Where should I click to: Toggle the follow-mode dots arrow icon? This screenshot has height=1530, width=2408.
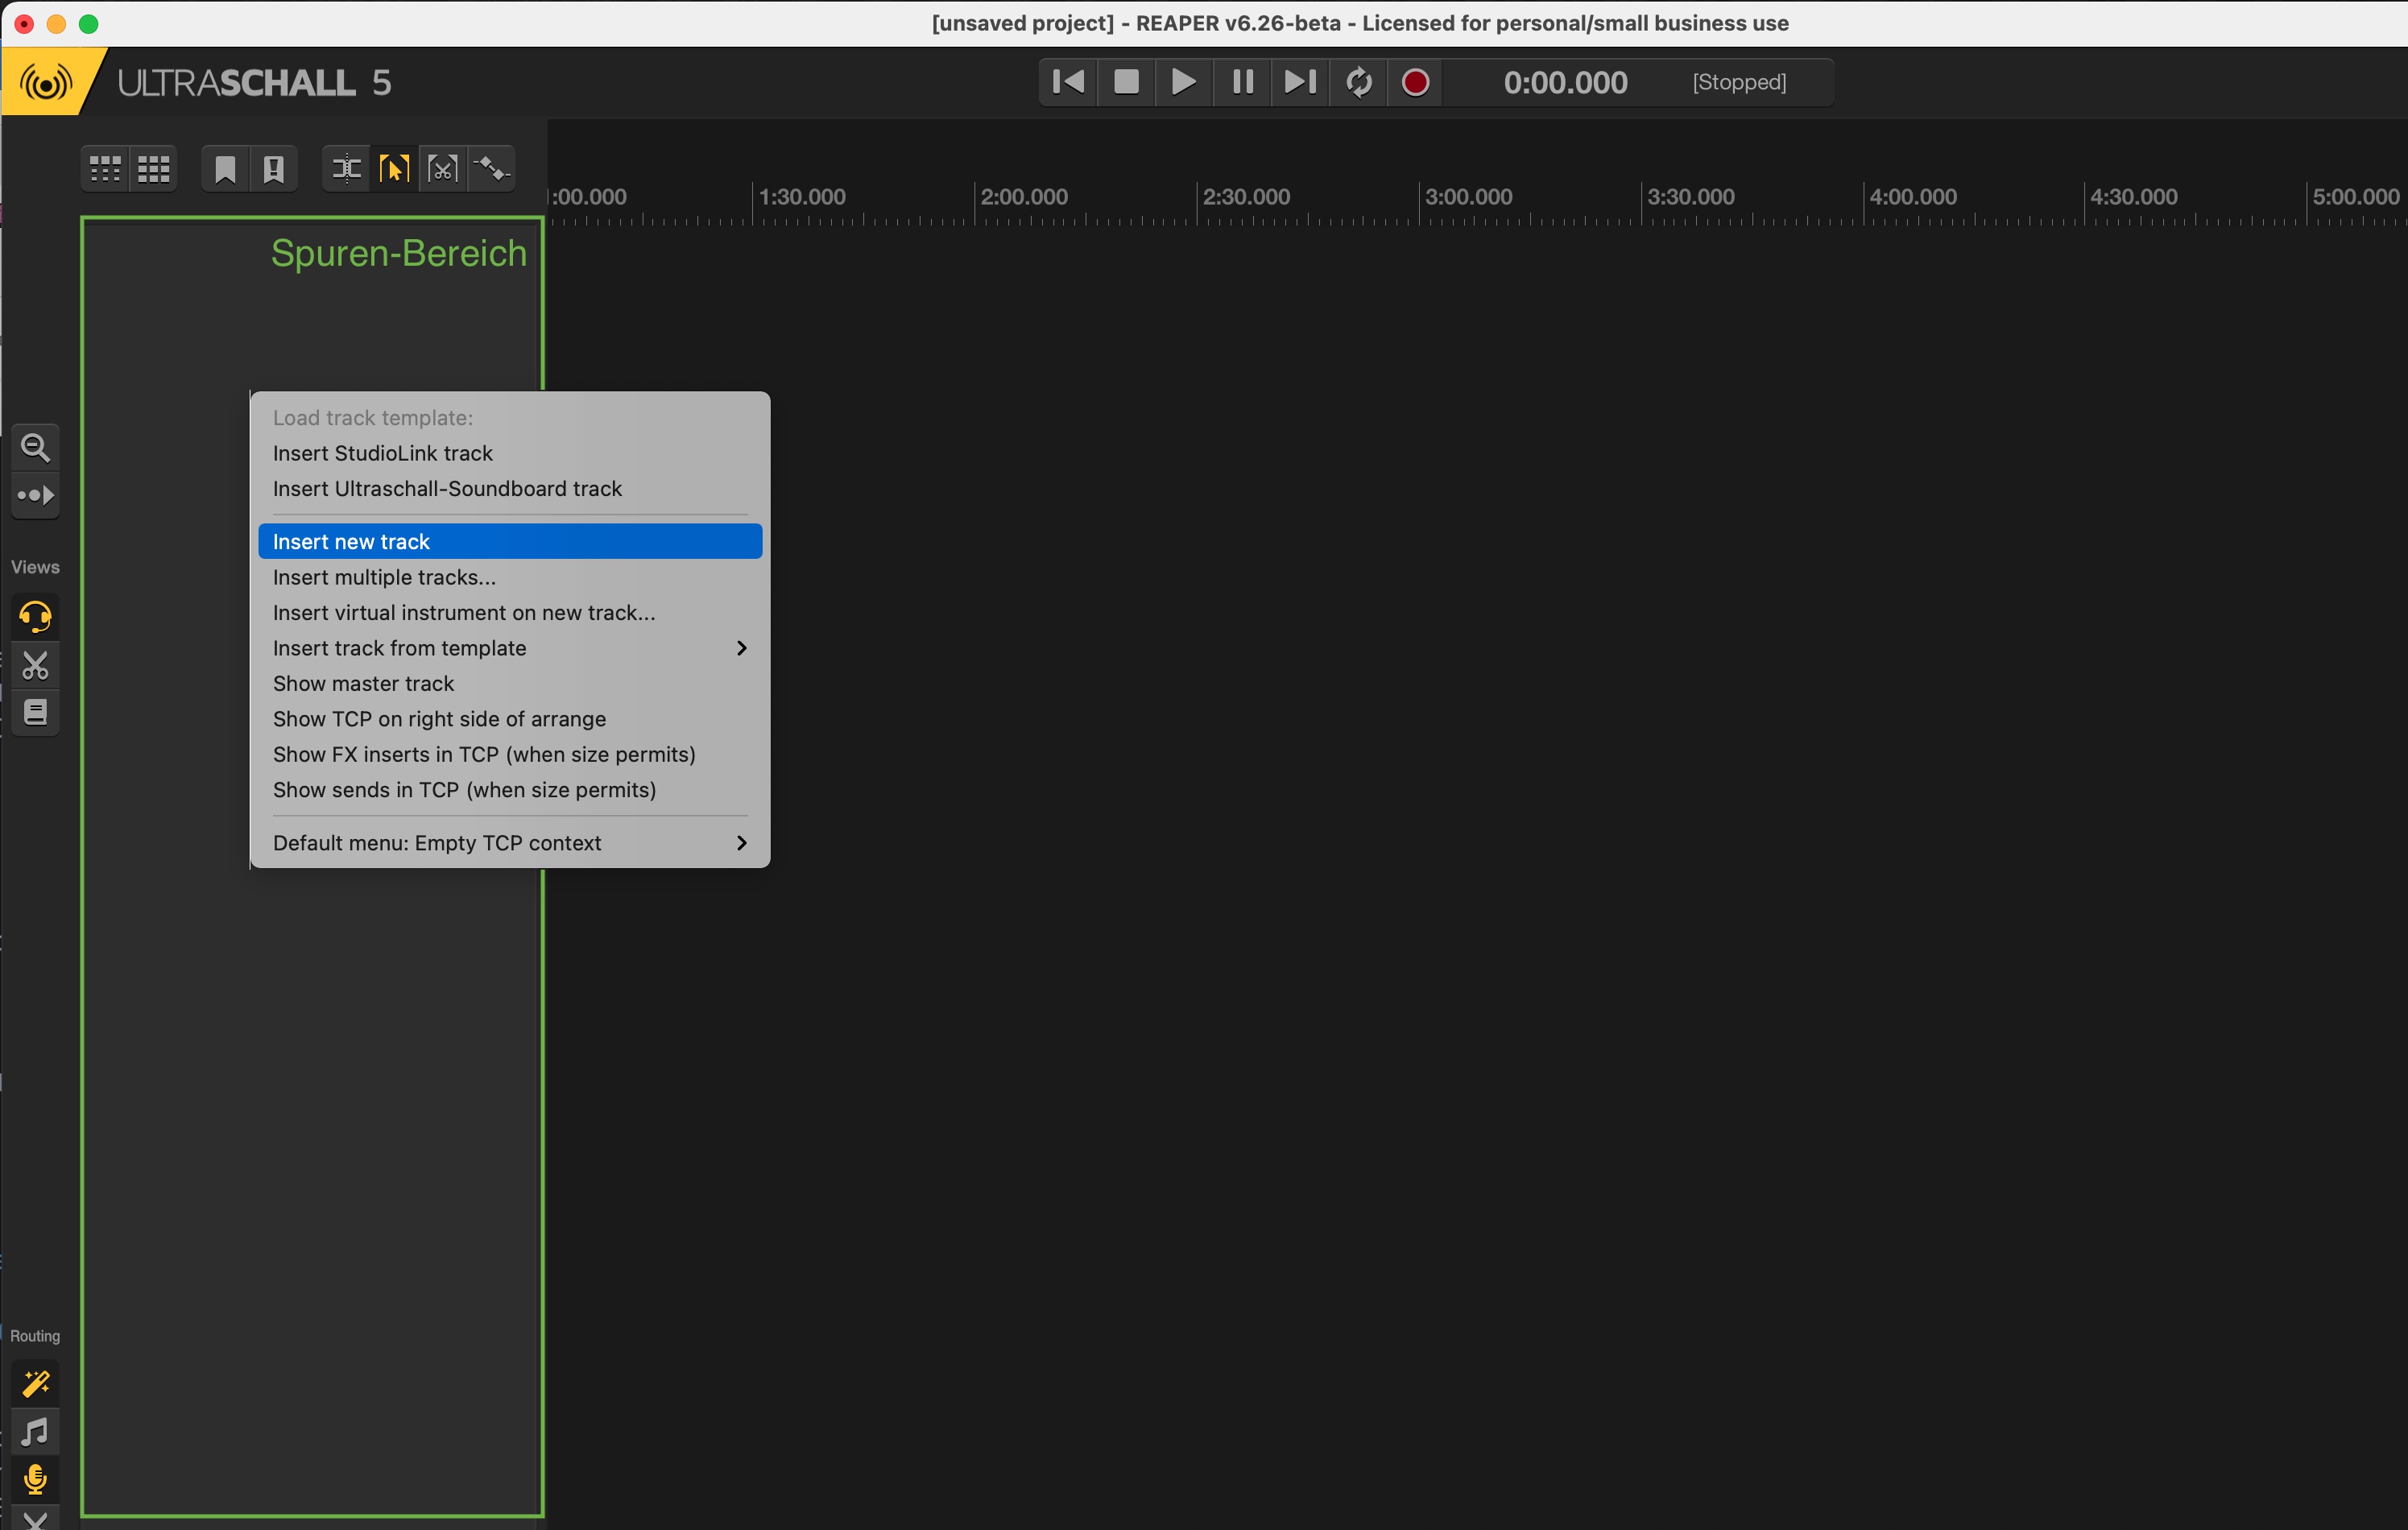[x=35, y=495]
